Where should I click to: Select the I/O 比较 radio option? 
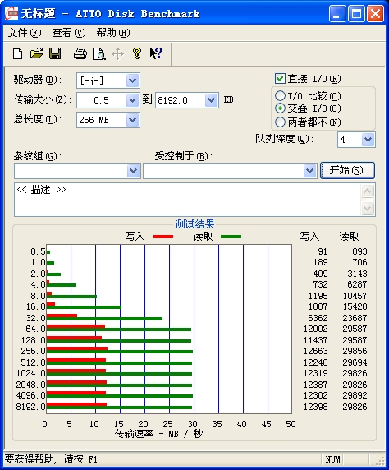click(x=280, y=96)
